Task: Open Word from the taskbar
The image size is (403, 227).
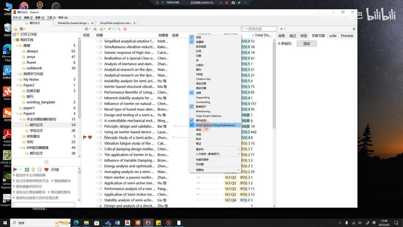Action: point(117,223)
